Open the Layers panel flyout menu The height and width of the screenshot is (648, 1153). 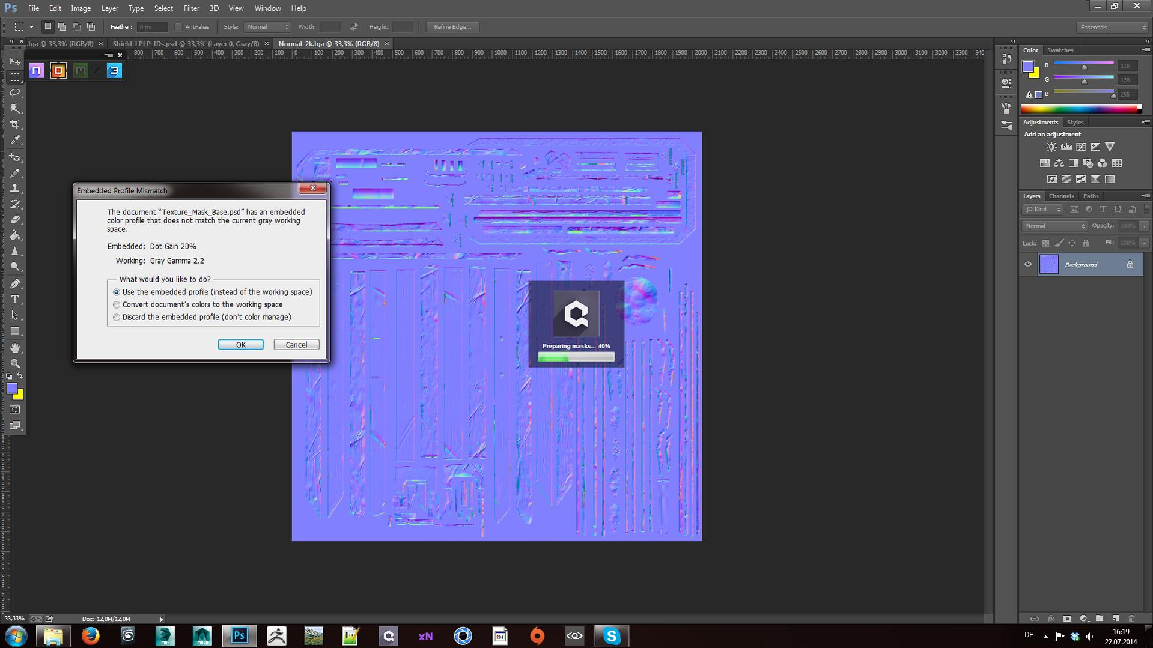[1145, 196]
